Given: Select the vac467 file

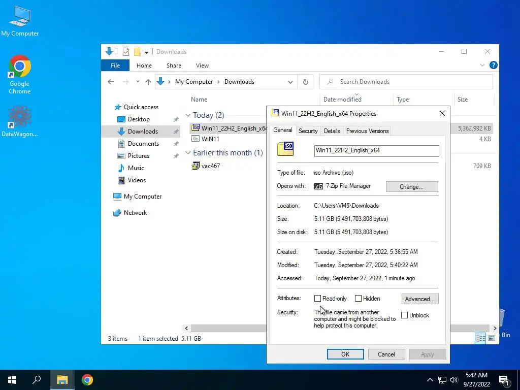Looking at the screenshot, I should pos(211,166).
